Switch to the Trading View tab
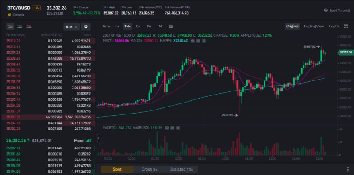Screen dimensions: 354x175 314,26
